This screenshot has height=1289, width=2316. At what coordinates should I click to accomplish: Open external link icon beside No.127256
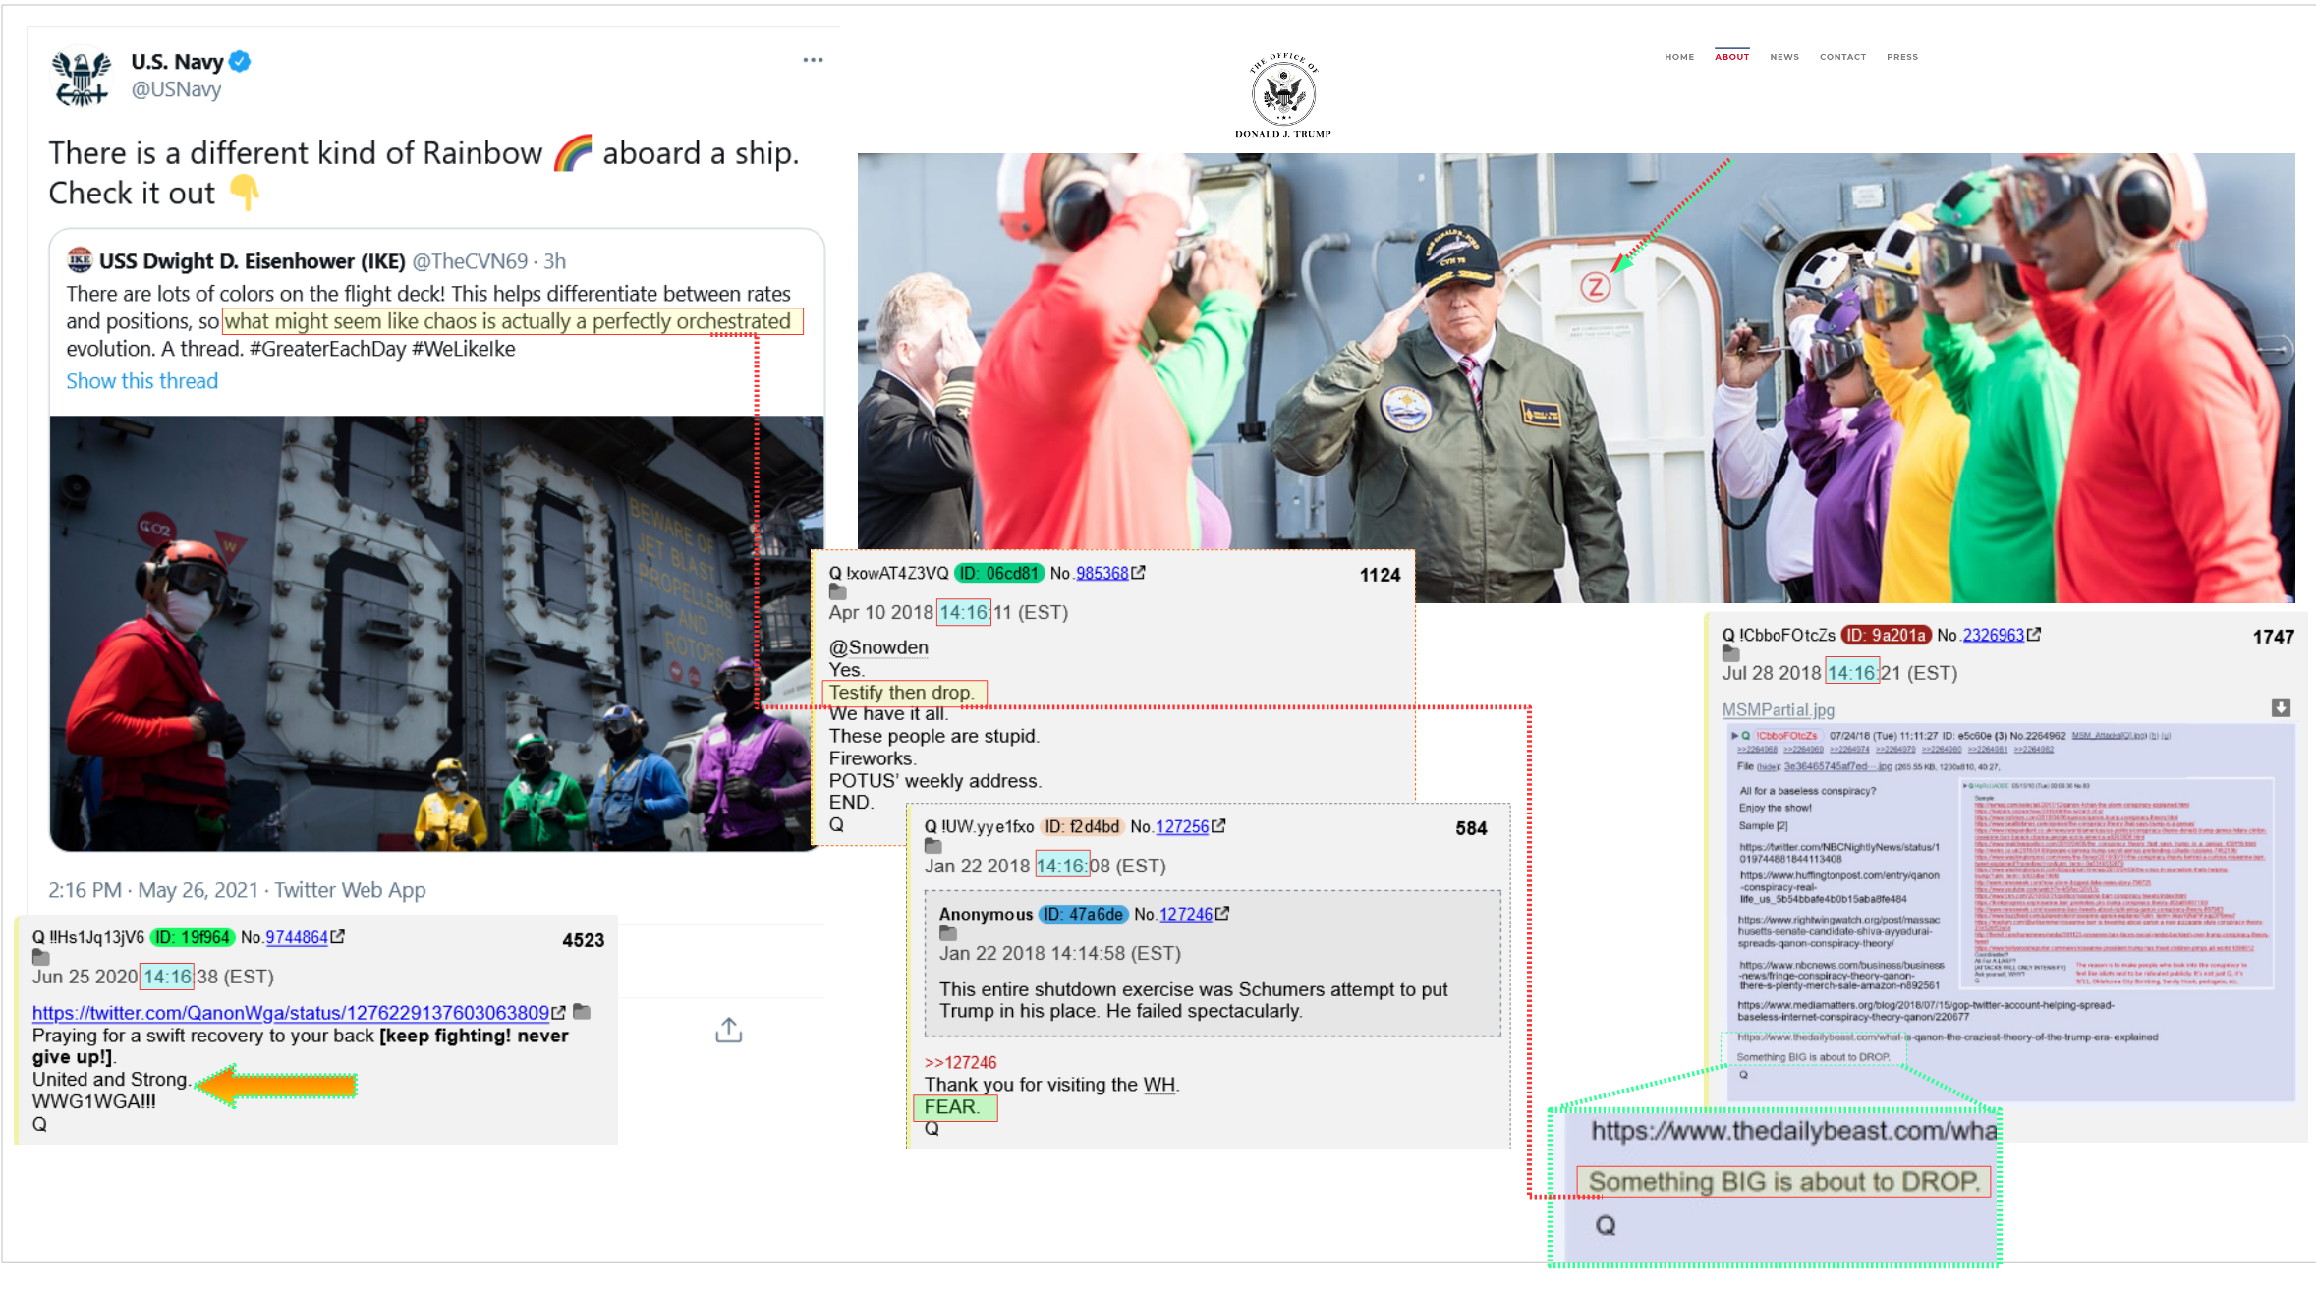(x=1218, y=825)
